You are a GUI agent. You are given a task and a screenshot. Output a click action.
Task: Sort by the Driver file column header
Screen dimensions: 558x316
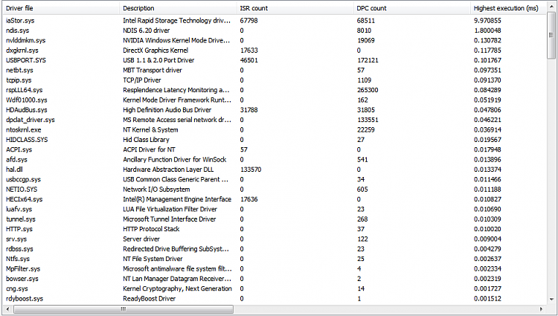61,8
